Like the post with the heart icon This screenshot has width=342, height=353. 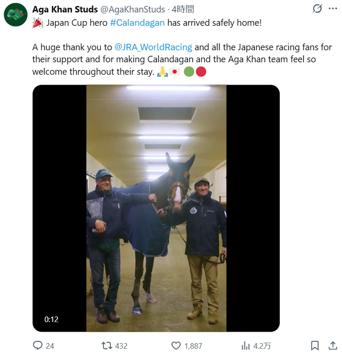[176, 346]
